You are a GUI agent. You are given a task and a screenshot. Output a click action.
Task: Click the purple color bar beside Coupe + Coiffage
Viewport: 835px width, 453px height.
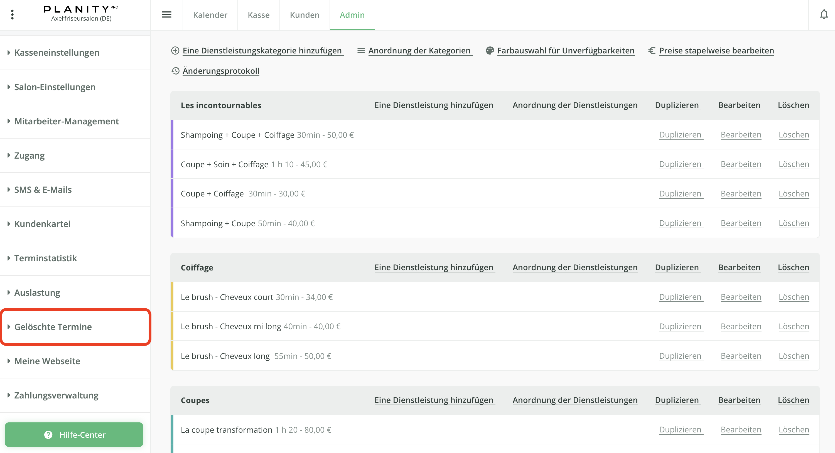point(173,193)
